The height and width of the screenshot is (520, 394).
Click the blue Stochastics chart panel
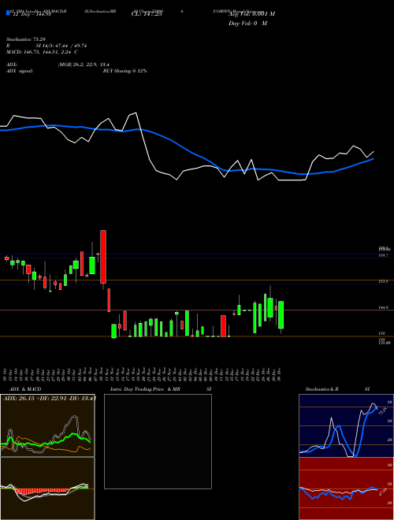pos(346,425)
